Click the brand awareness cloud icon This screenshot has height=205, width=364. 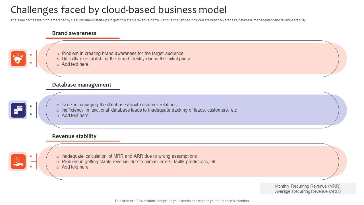pyautogui.click(x=18, y=59)
